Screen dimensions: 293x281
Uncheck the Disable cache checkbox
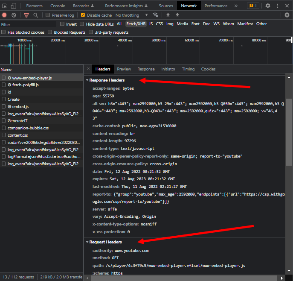(83, 15)
